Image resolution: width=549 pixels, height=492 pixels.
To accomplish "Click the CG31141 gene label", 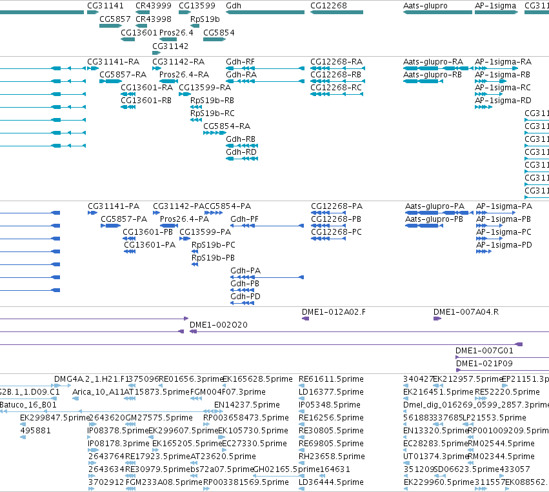I will [x=105, y=6].
